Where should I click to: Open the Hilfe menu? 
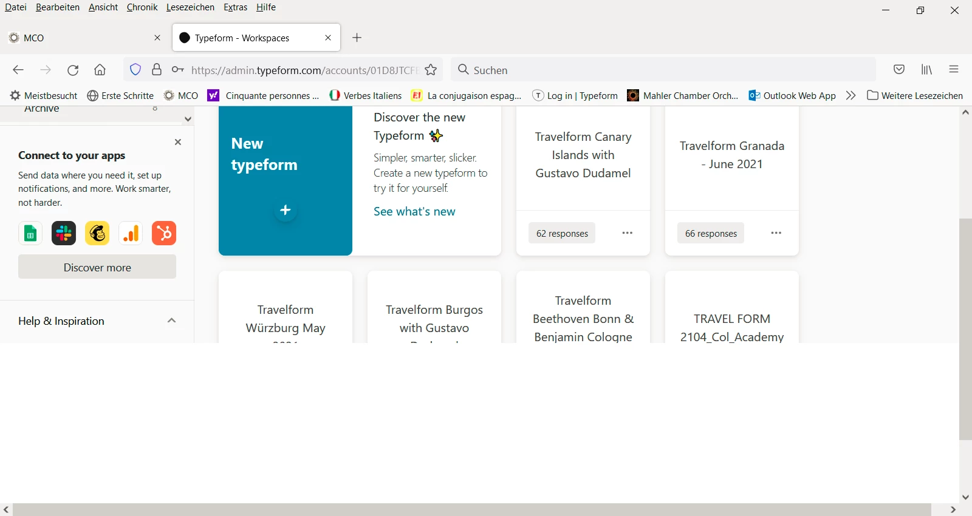[x=266, y=7]
